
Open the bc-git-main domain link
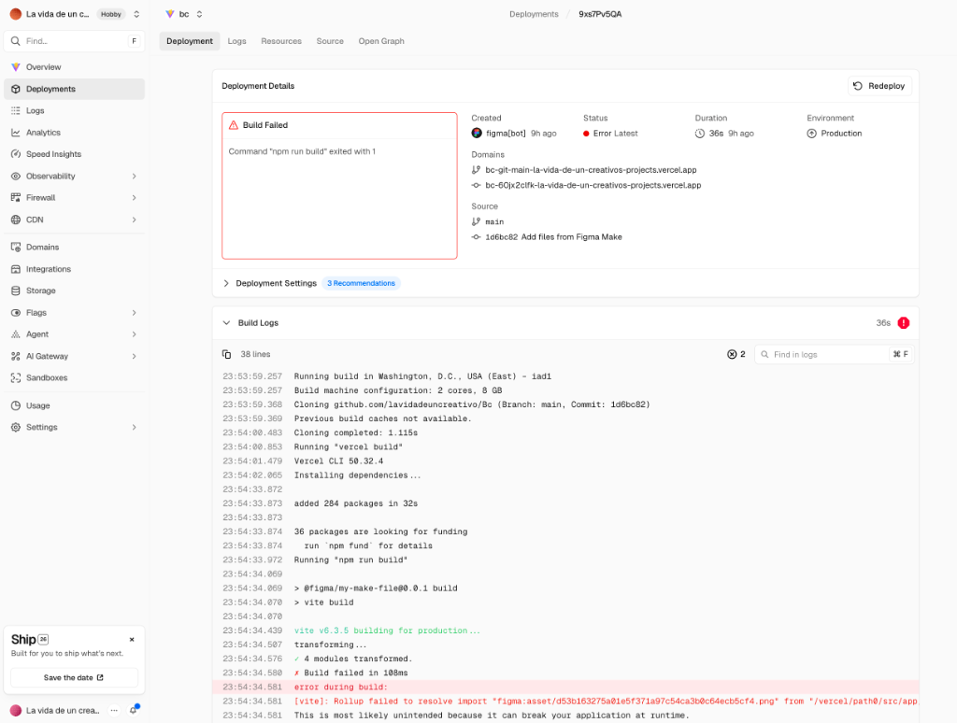click(x=591, y=170)
